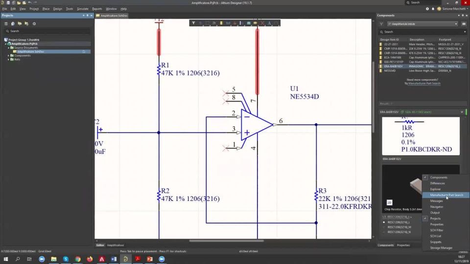
Task: Click the top-right global Search box
Action: [x=423, y=3]
